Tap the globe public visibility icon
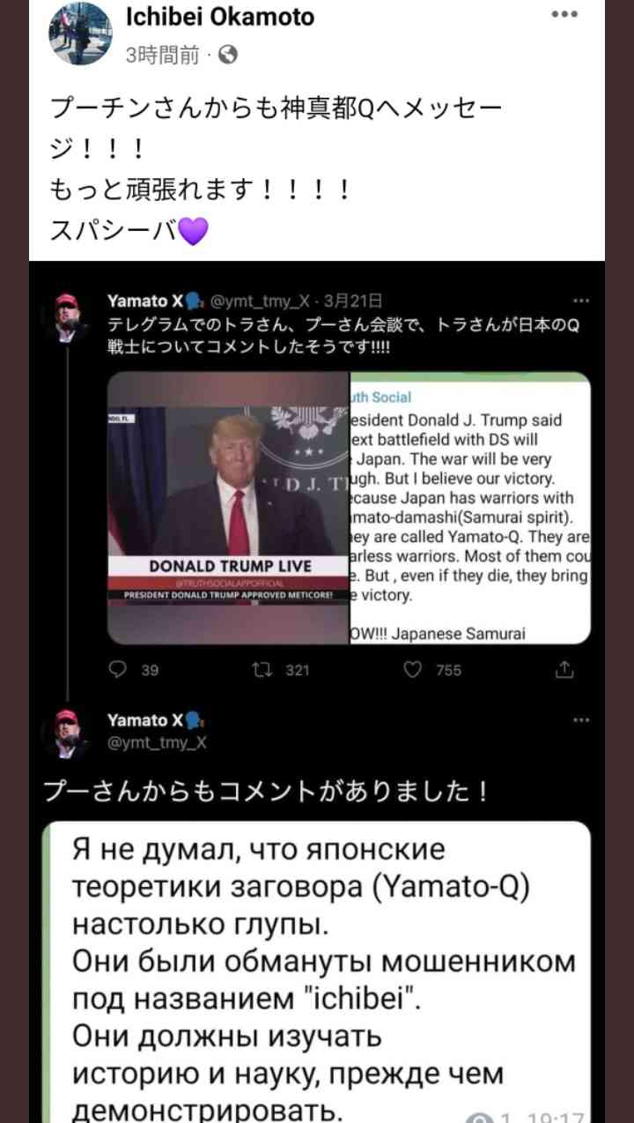The width and height of the screenshot is (634, 1123). 227,56
